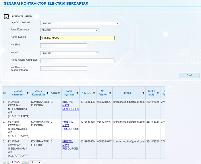Click date 28/10/2021 in row 2
Viewport: 201px width, 164px height.
pos(153,122)
